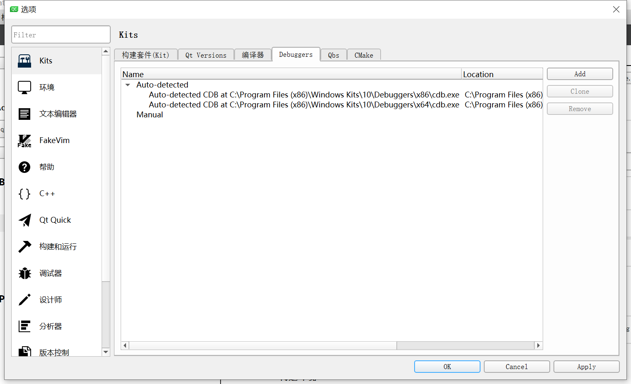
Task: Select the 版本控制 document icon
Action: (x=24, y=351)
